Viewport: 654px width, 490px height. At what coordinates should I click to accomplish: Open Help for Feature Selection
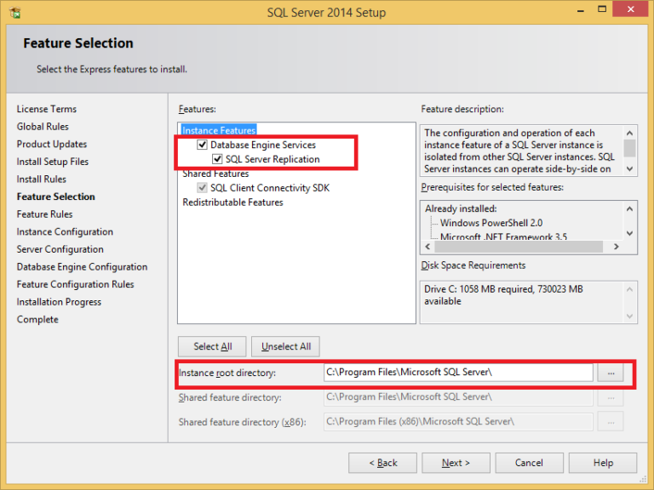click(x=603, y=463)
